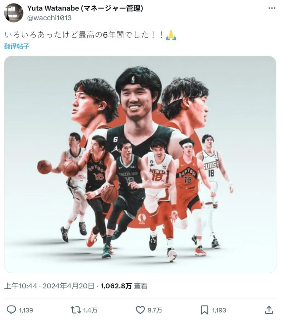This screenshot has width=282, height=322.
Task: Click the 1.4万 repost count
Action: (x=90, y=310)
